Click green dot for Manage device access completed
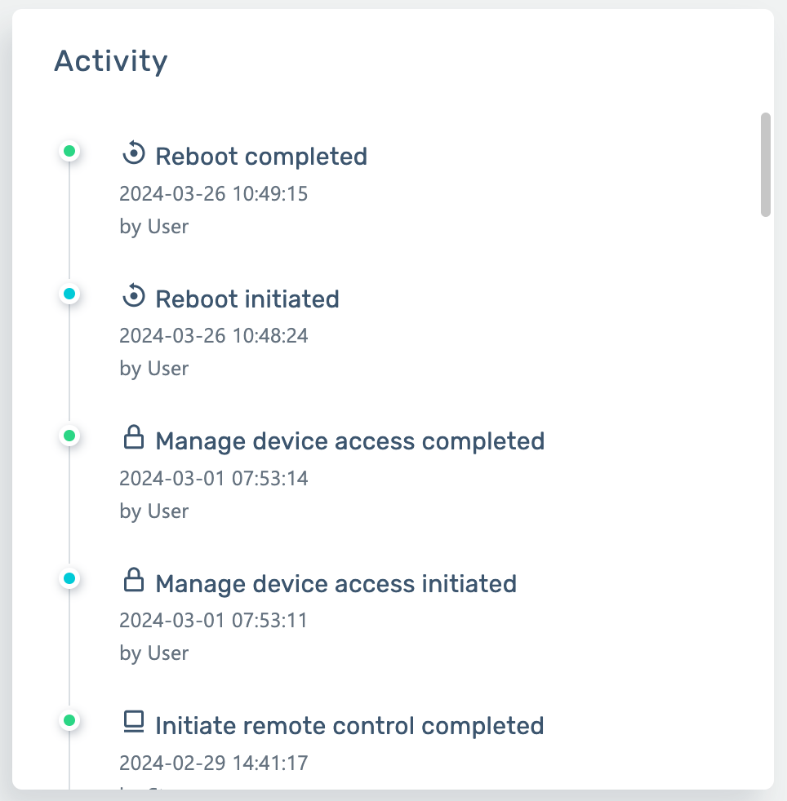 pyautogui.click(x=69, y=436)
